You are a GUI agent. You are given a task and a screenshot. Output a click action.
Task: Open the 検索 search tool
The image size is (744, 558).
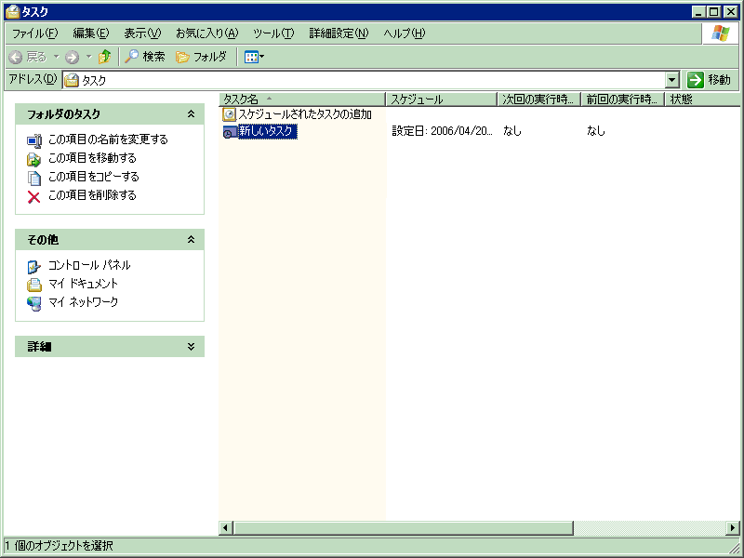tap(145, 57)
